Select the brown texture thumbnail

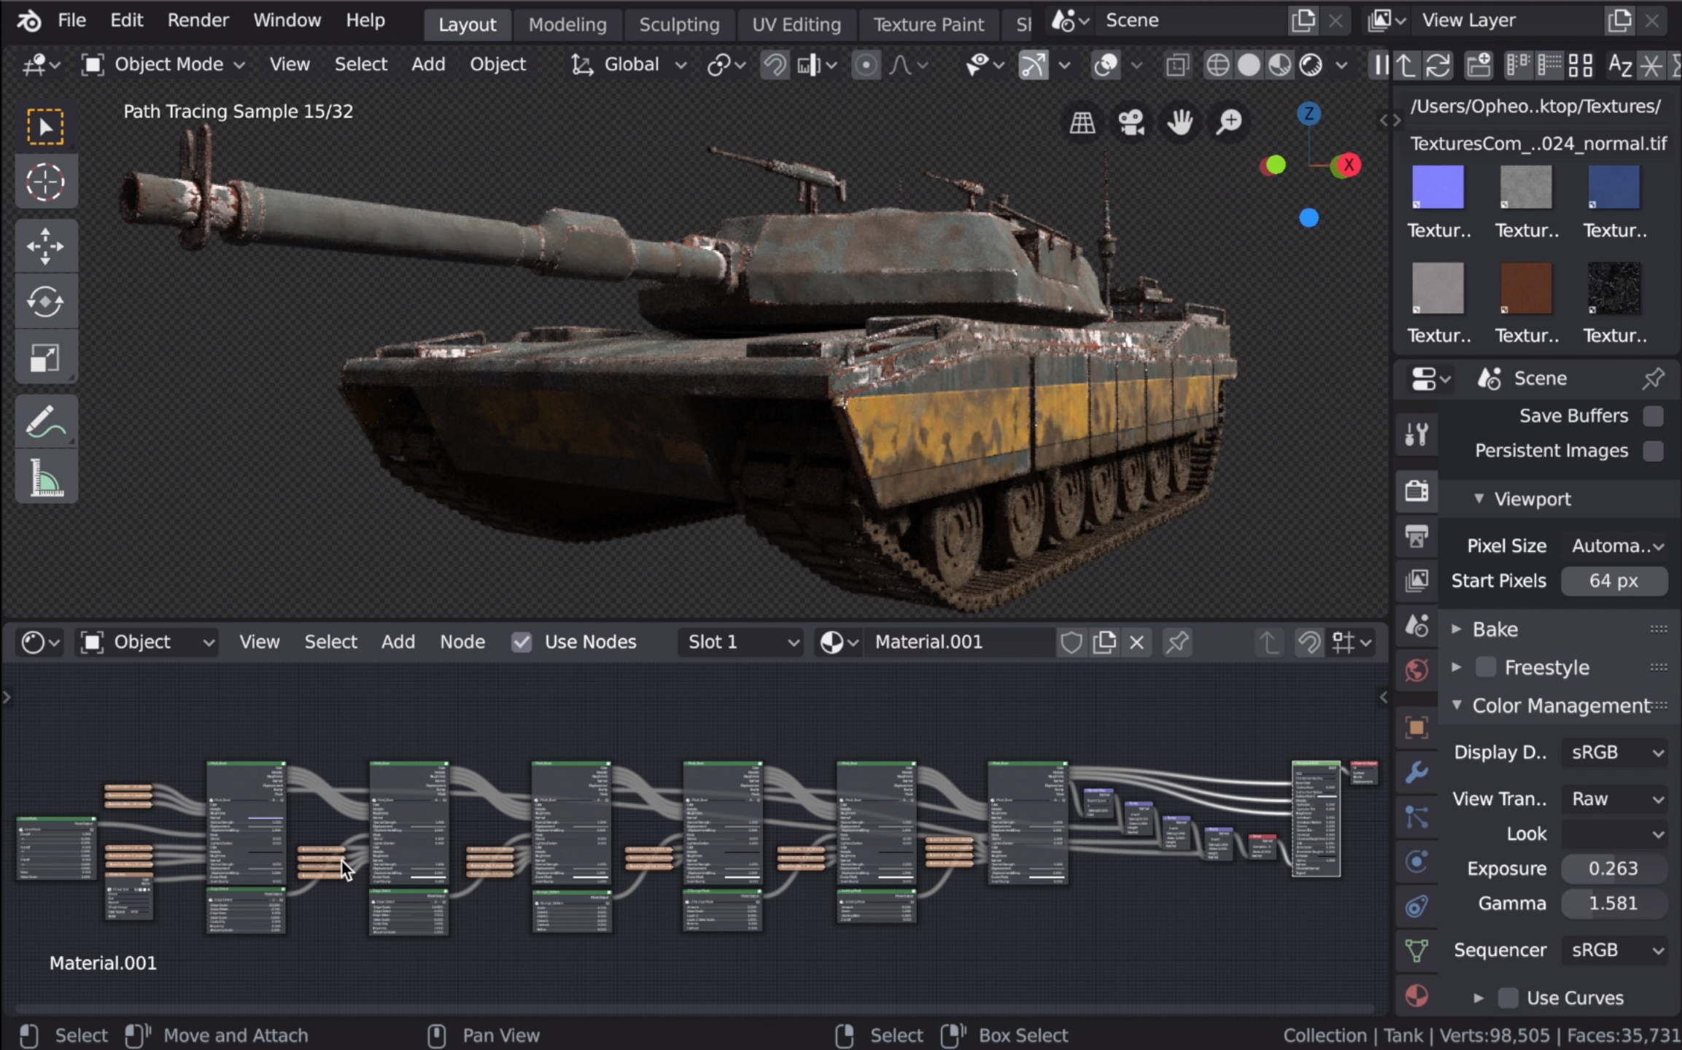1525,289
